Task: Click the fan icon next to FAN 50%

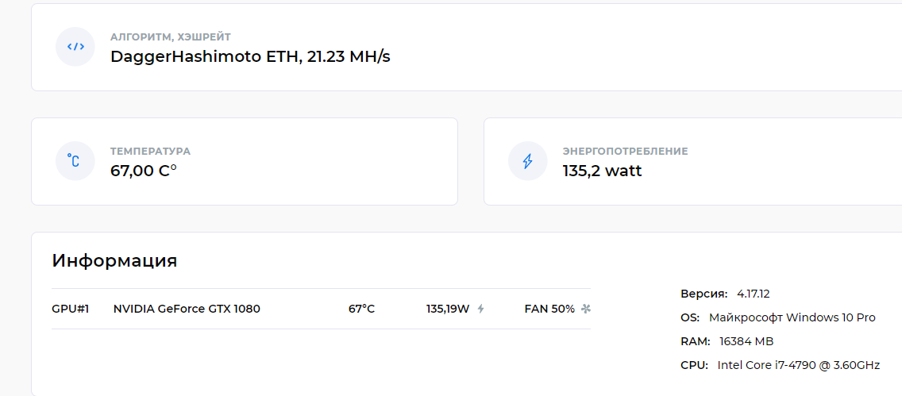Action: point(586,309)
